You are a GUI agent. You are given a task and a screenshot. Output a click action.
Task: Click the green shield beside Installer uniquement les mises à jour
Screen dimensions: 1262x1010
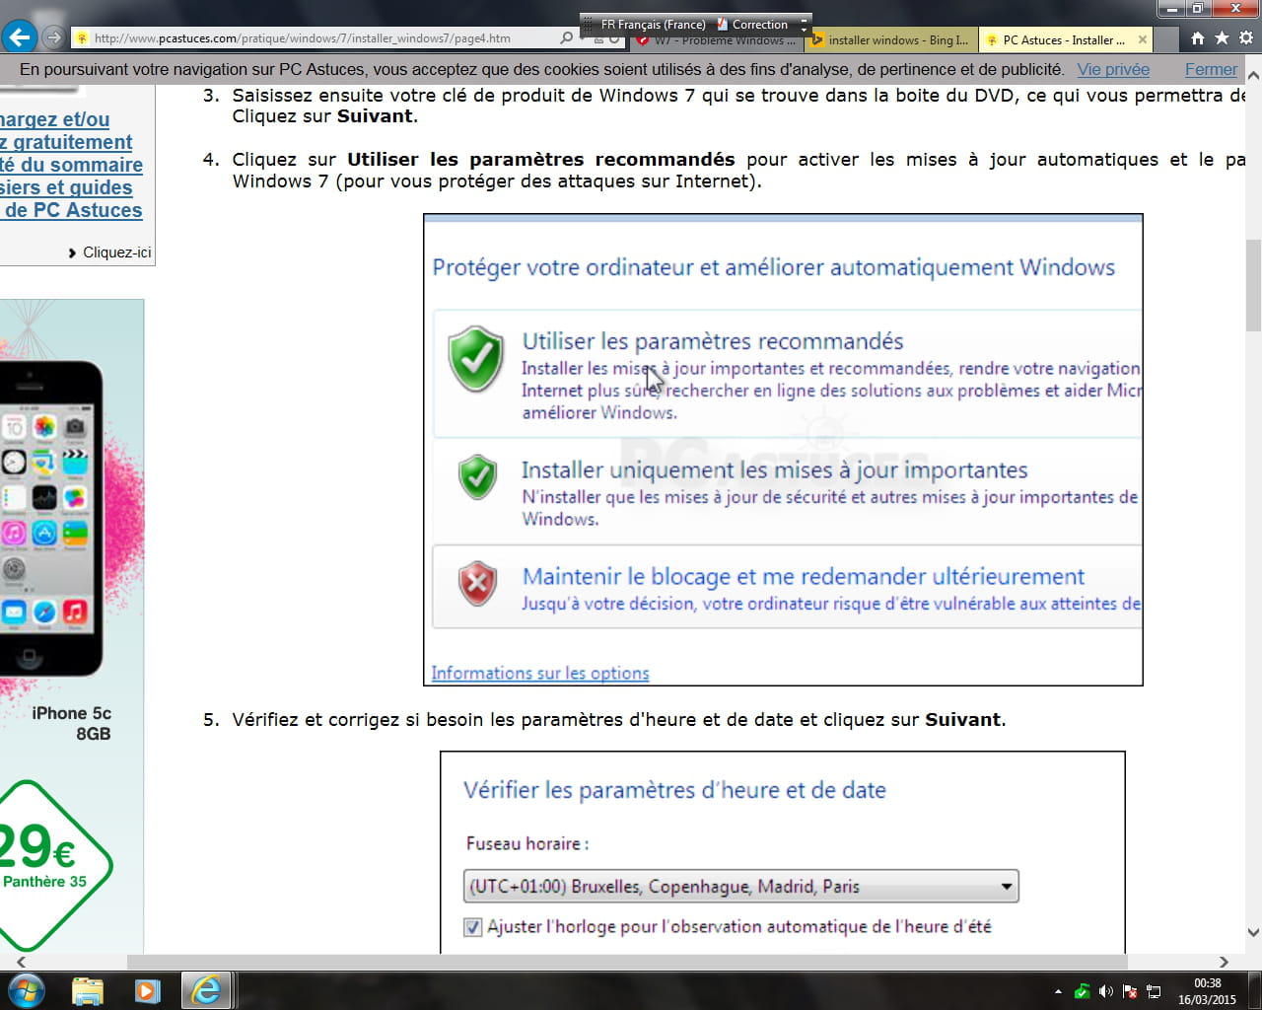[477, 476]
